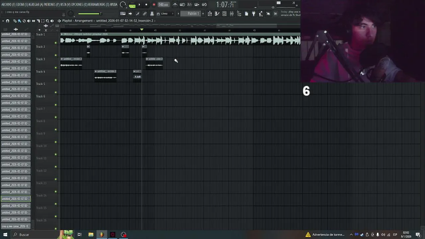Click the tempo tapper icon
The width and height of the screenshot is (425, 239).
click(x=261, y=14)
